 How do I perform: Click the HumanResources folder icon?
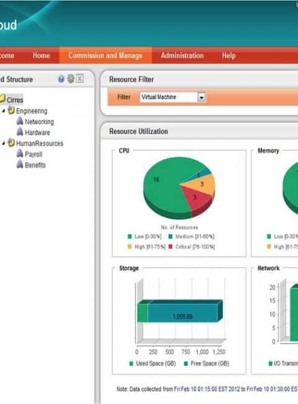coord(11,143)
